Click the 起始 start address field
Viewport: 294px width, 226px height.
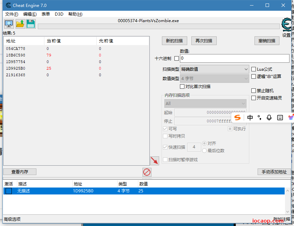coord(210,112)
